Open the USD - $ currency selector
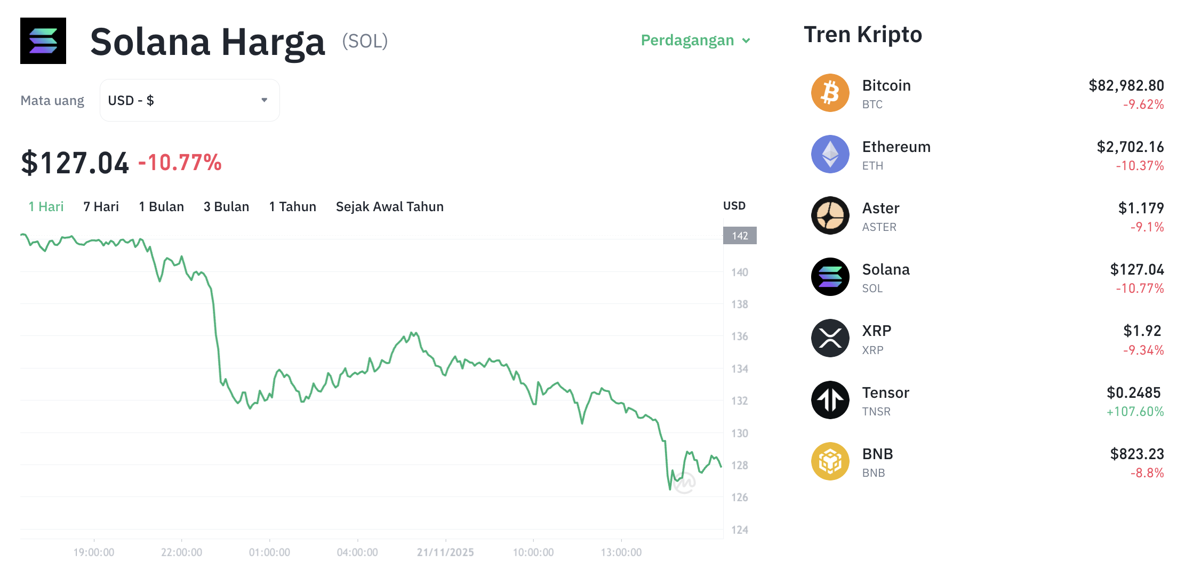Image resolution: width=1185 pixels, height=561 pixels. (x=189, y=100)
